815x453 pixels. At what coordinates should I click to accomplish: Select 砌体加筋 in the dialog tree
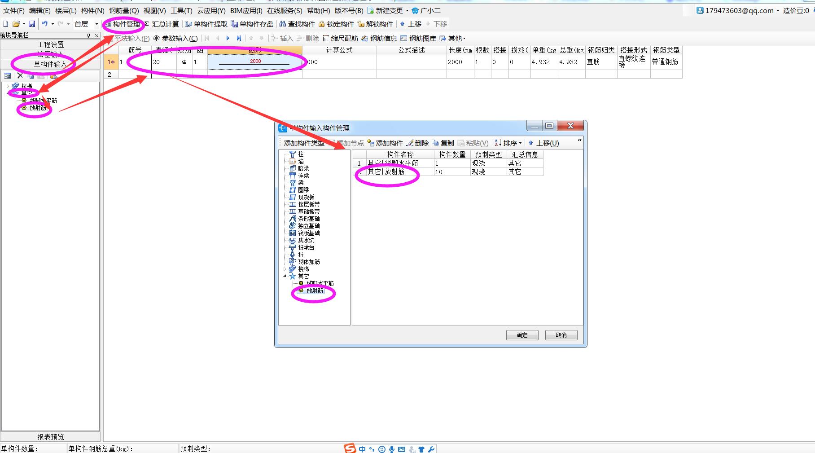pyautogui.click(x=309, y=262)
